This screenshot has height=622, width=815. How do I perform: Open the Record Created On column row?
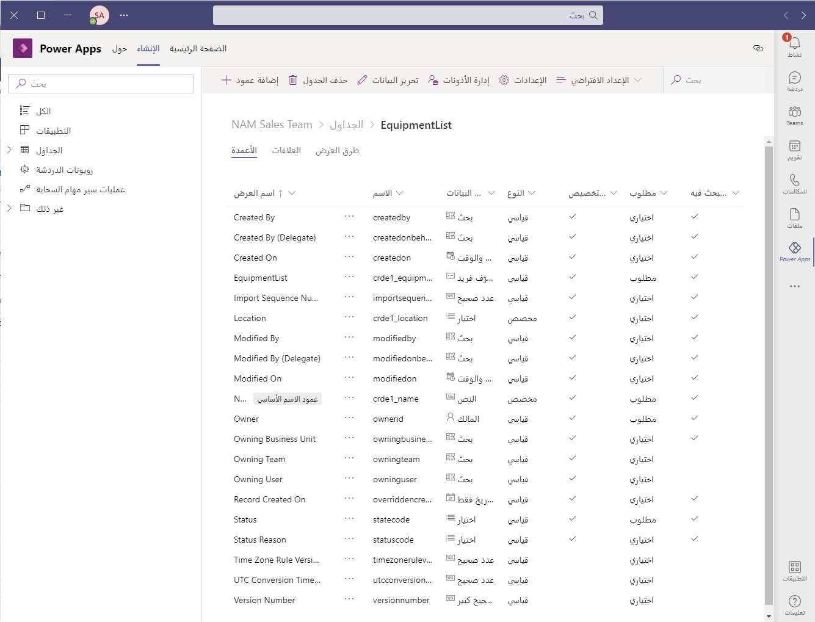[x=485, y=499]
